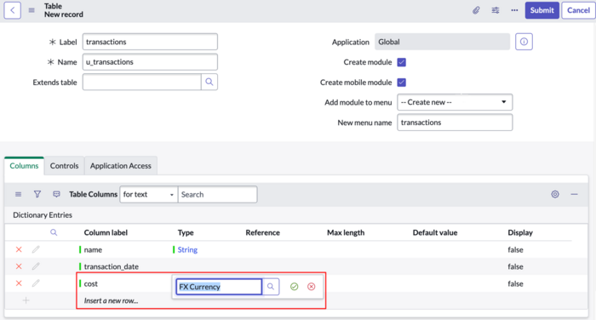This screenshot has height=320, width=596.
Task: Show the filter funnel for Table Columns
Action: pos(37,194)
